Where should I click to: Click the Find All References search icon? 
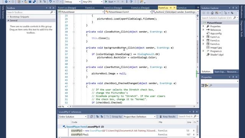tap(195, 117)
